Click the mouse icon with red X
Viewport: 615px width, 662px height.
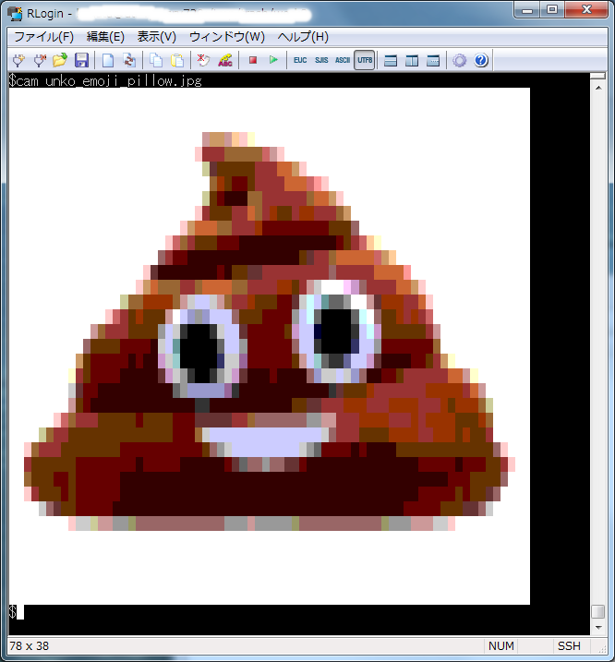coord(203,60)
